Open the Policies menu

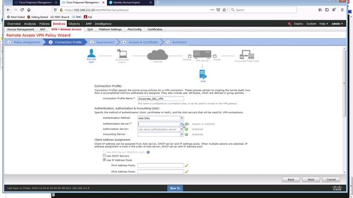tap(44, 24)
